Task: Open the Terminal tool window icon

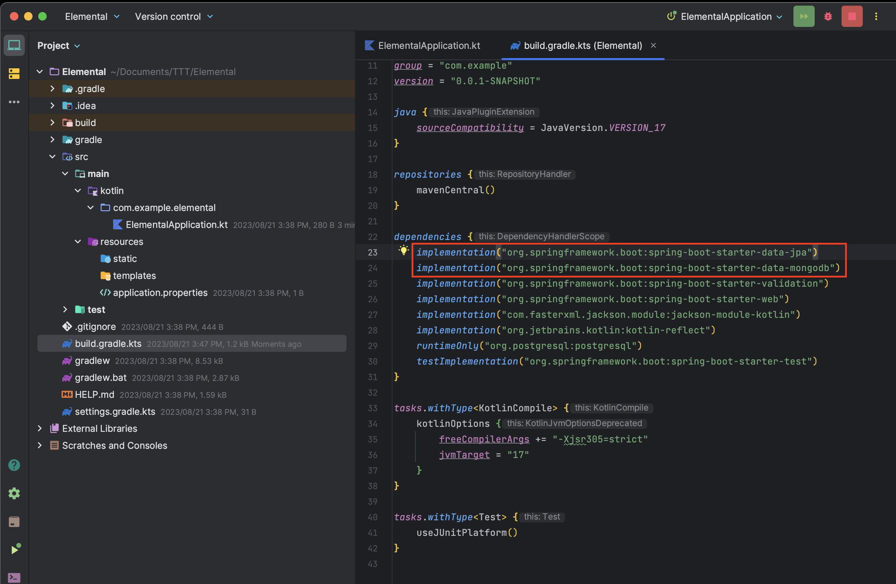Action: point(14,577)
